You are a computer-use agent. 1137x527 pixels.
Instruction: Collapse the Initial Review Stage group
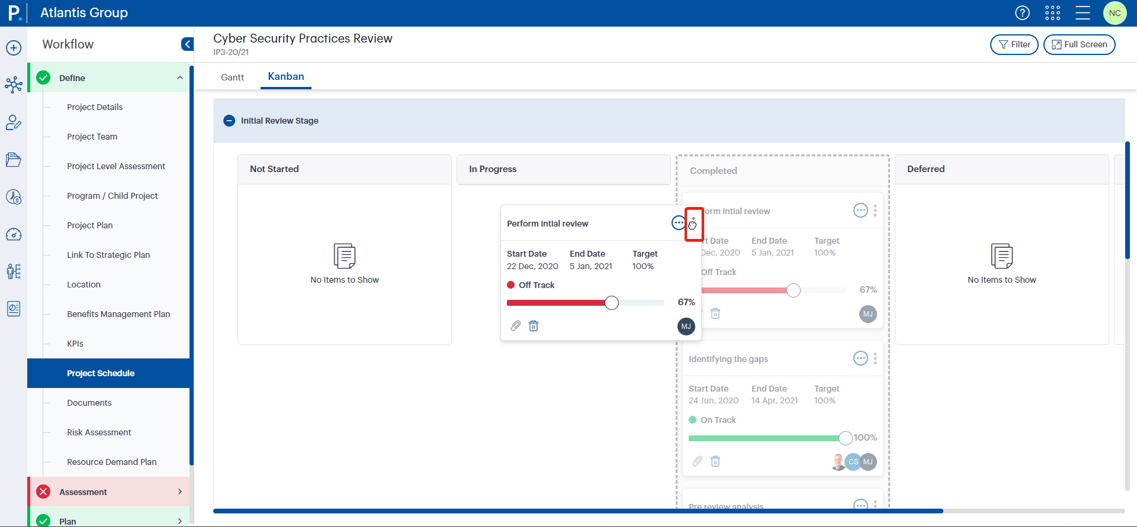229,121
